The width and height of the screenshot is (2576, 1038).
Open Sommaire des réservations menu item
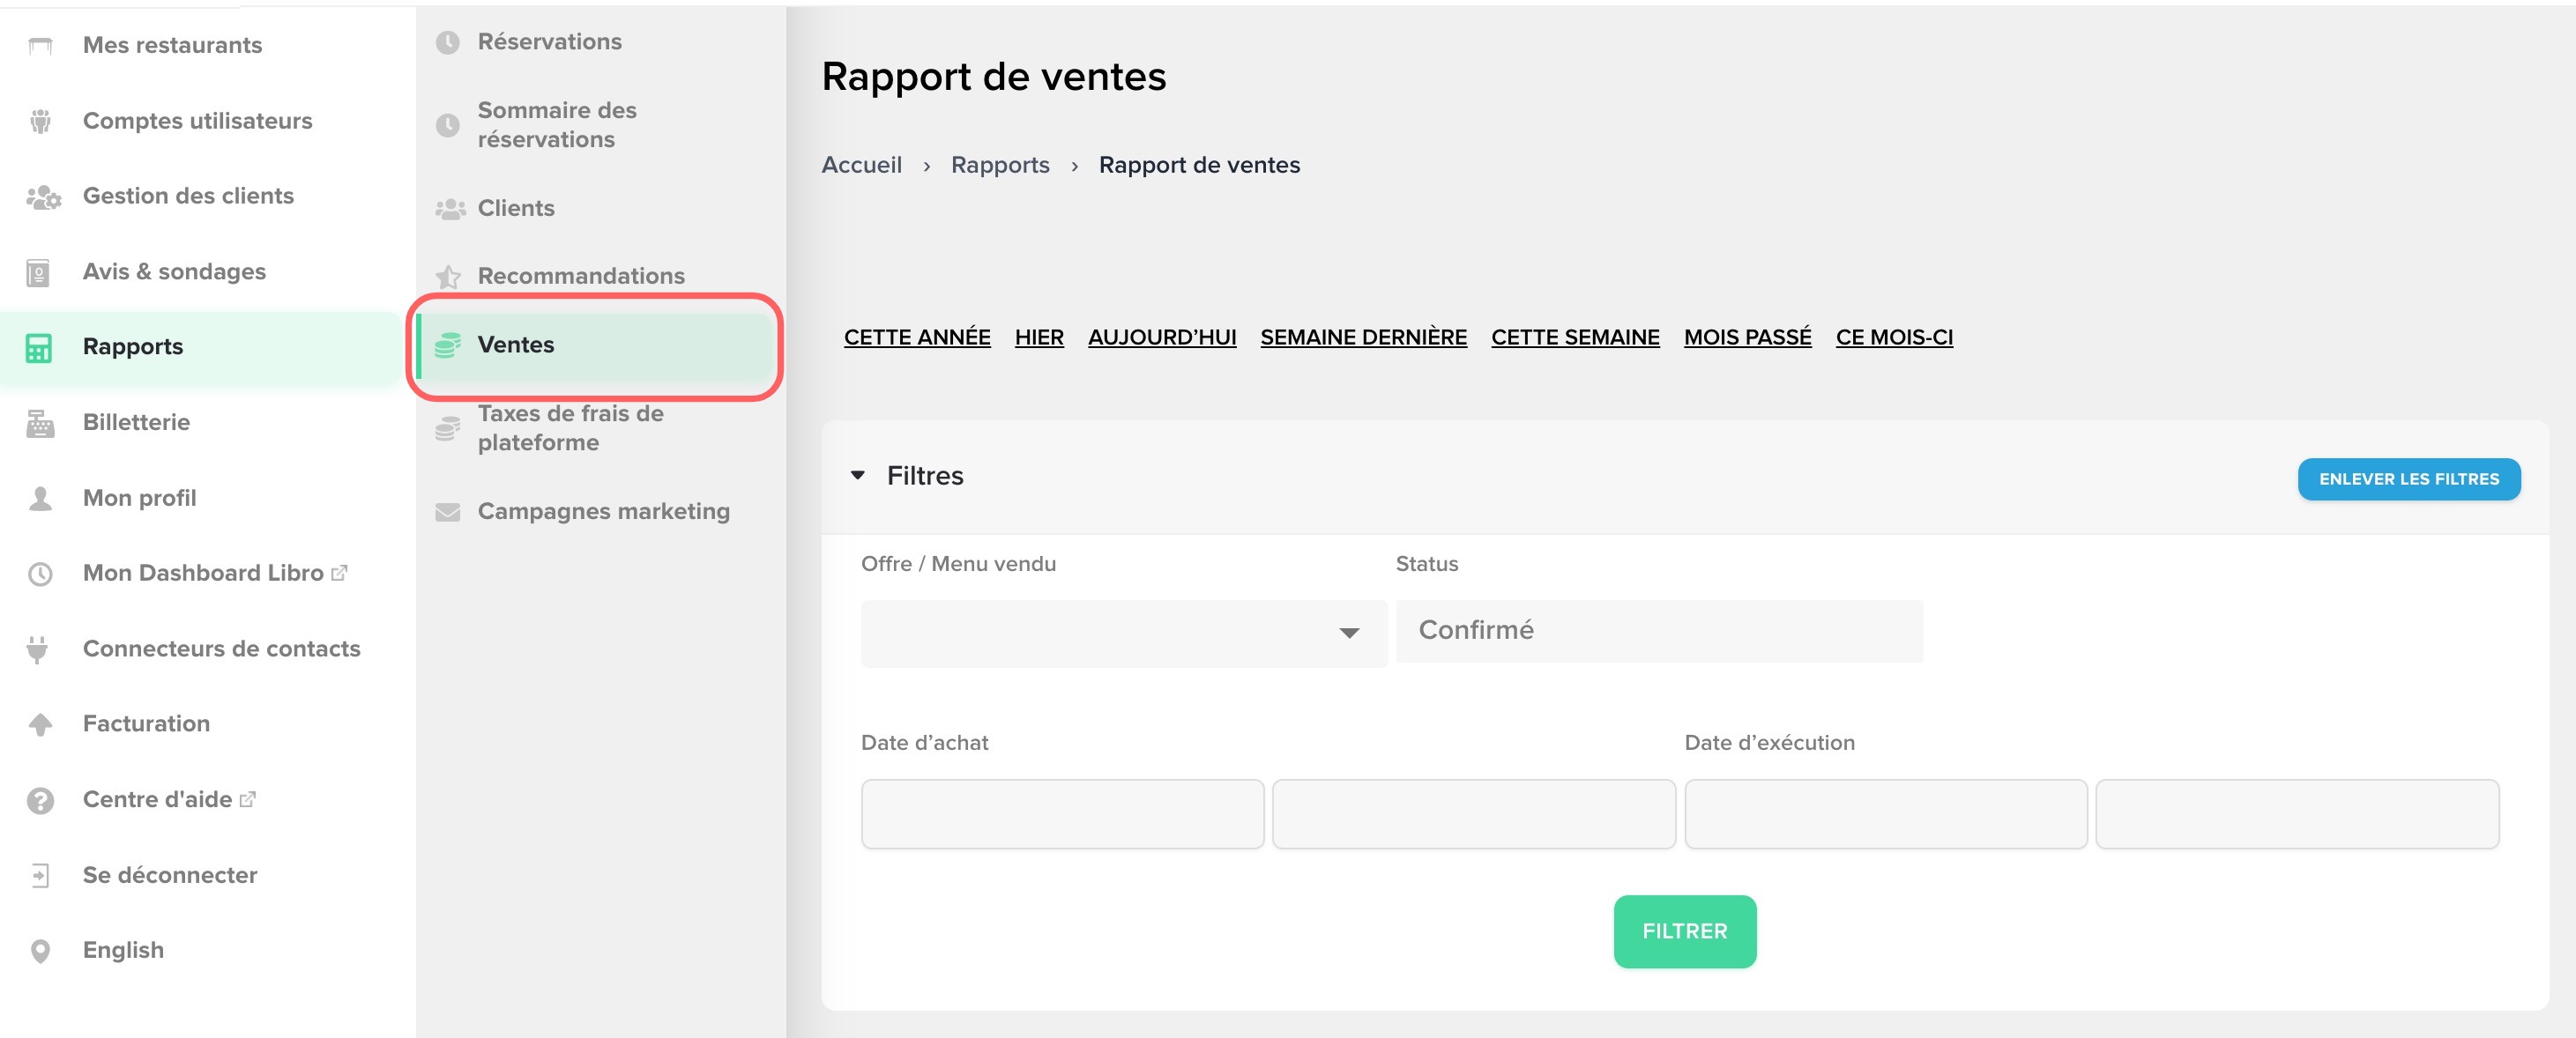point(557,125)
